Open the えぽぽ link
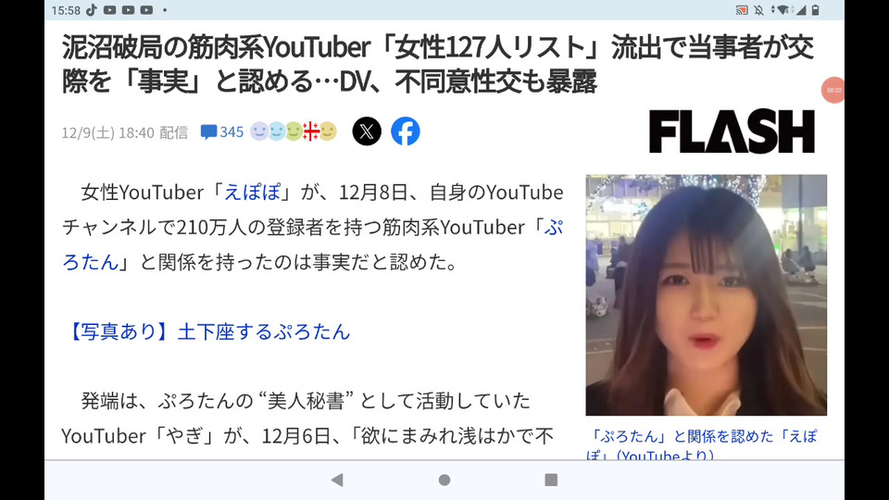Image resolution: width=889 pixels, height=500 pixels. pos(252,193)
